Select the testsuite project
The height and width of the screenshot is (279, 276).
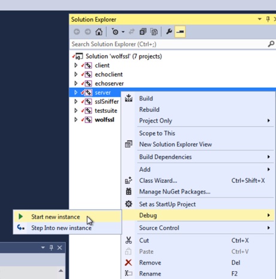point(106,111)
